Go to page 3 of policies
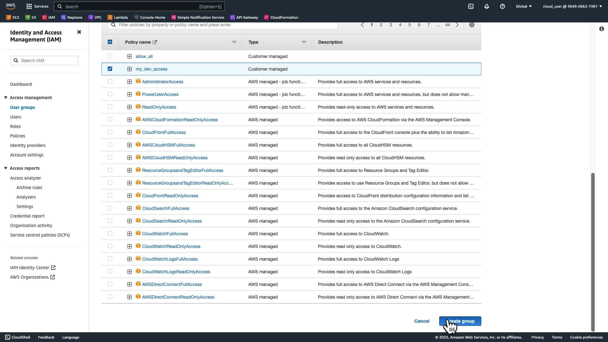The width and height of the screenshot is (608, 342). [x=390, y=25]
